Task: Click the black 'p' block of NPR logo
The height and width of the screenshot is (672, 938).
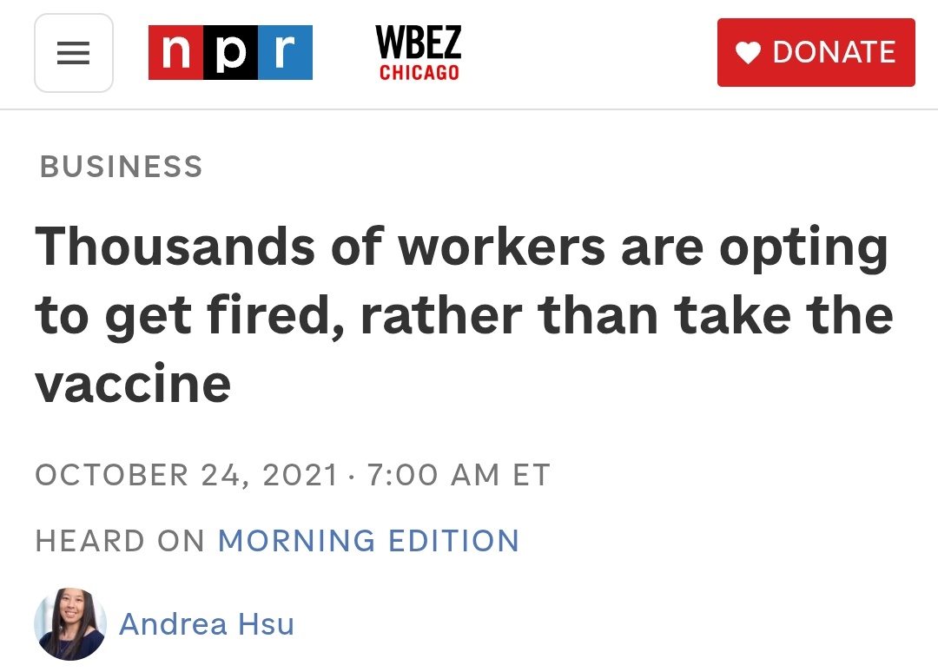Action: point(231,53)
